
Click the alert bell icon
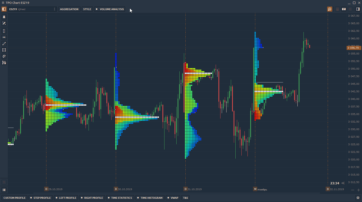tap(4, 17)
